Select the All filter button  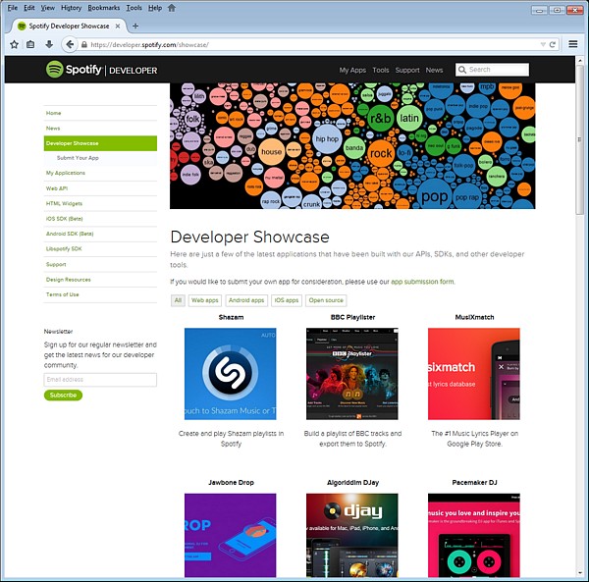pyautogui.click(x=178, y=300)
